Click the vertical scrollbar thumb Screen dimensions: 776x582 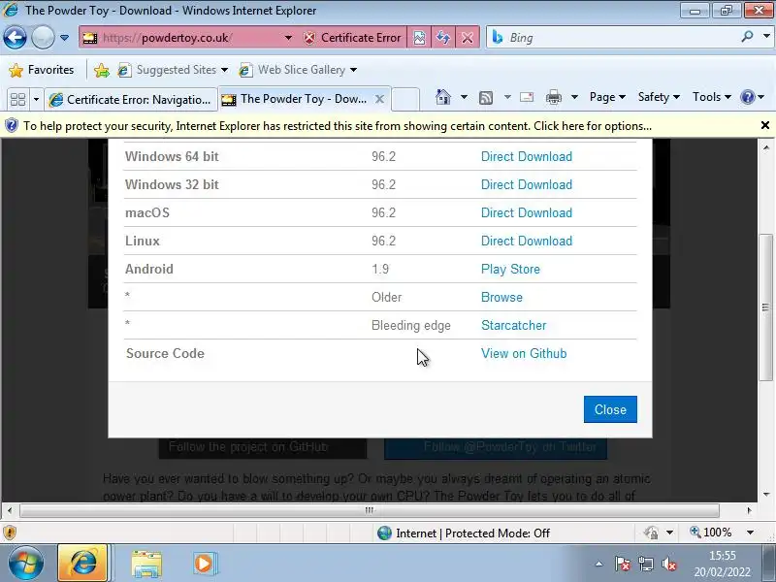click(x=765, y=307)
